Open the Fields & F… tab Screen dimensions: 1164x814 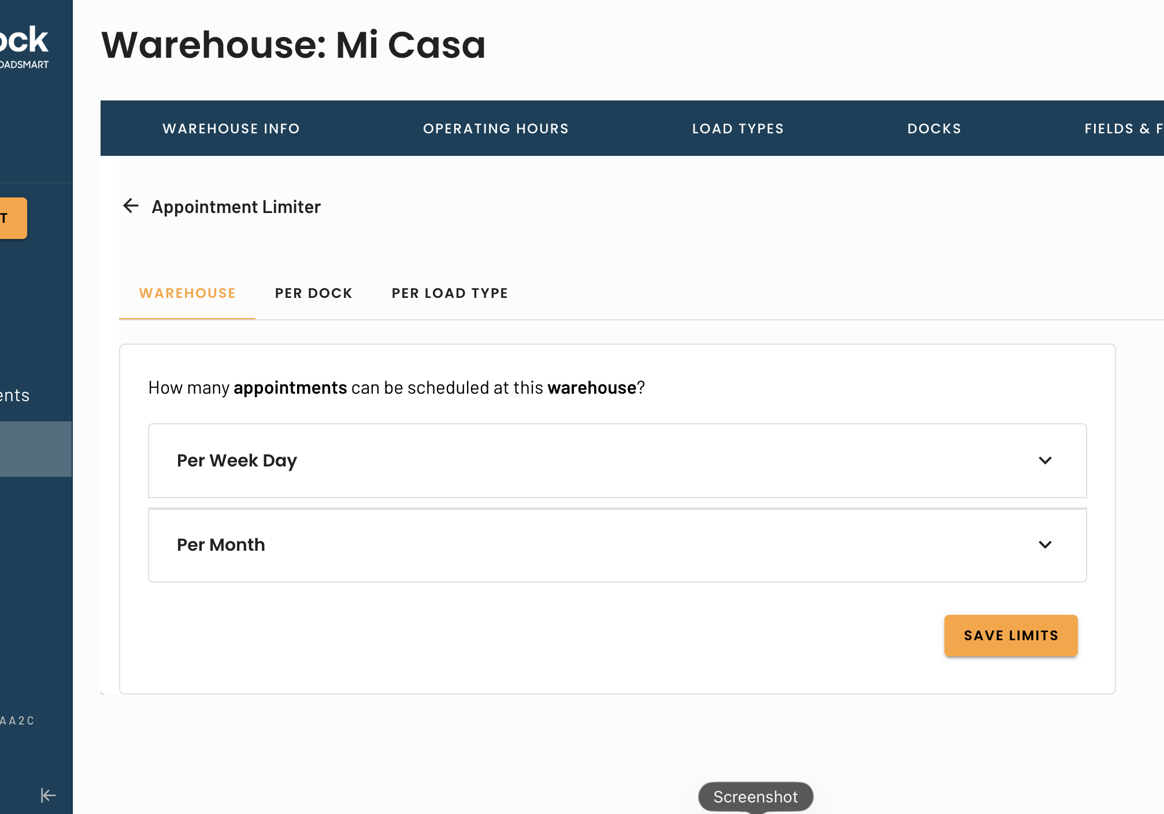click(1124, 128)
